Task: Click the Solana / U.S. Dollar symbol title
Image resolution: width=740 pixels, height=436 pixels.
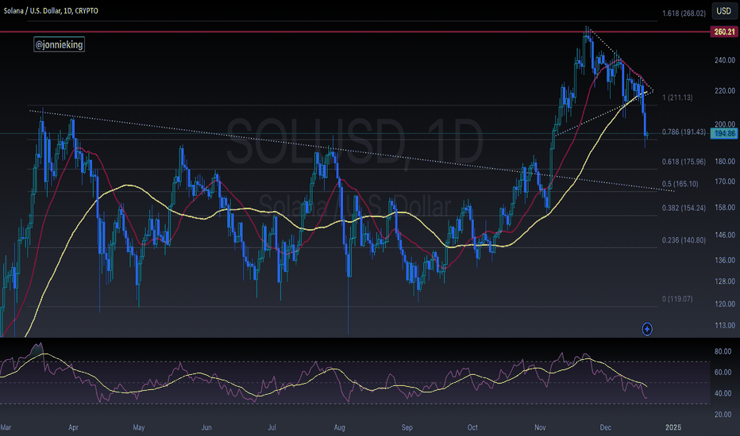Action: (x=51, y=11)
